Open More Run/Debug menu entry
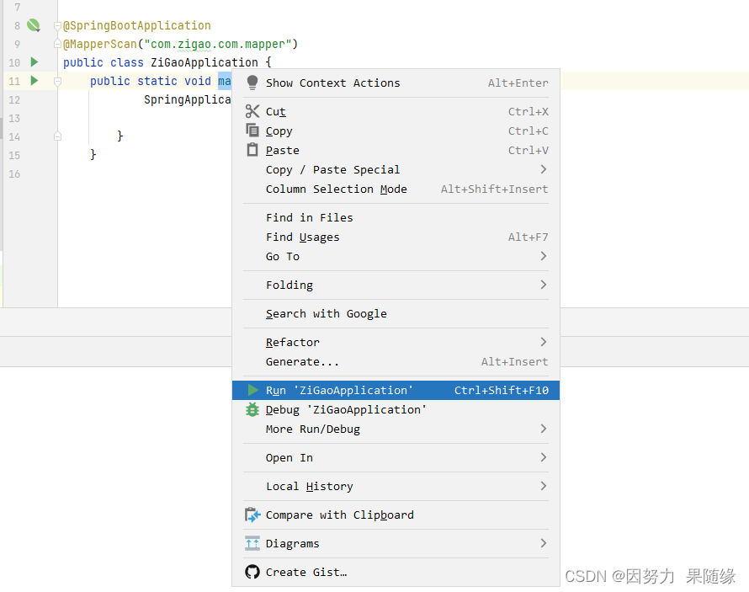The width and height of the screenshot is (749, 592). (x=396, y=429)
